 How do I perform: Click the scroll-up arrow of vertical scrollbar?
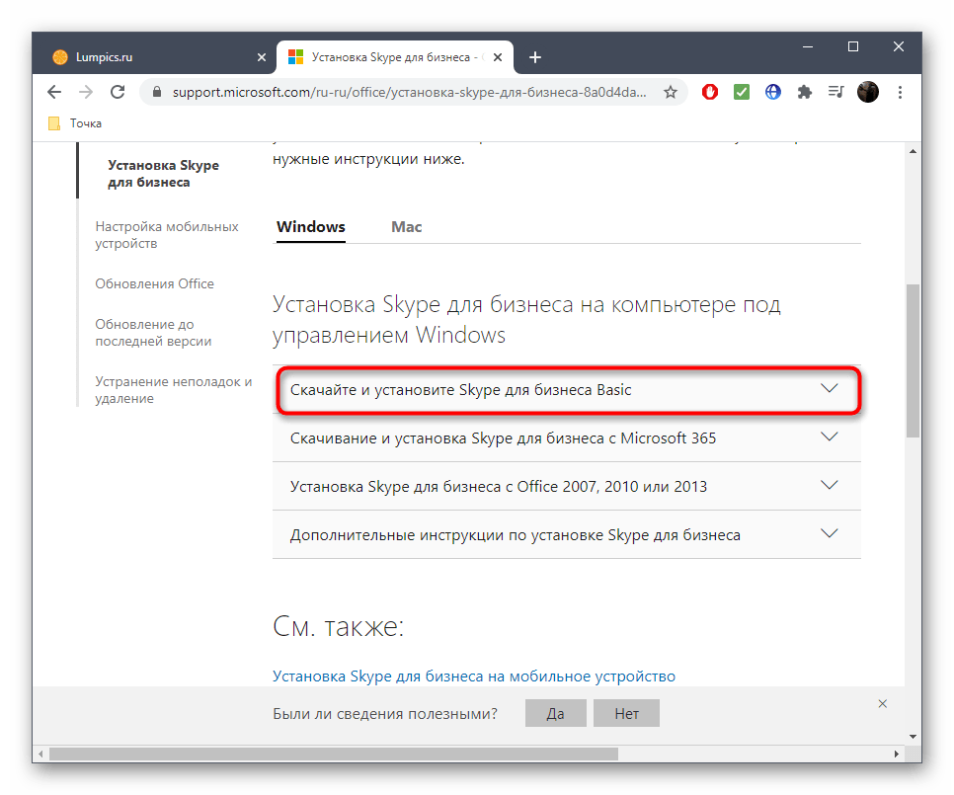pyautogui.click(x=913, y=151)
